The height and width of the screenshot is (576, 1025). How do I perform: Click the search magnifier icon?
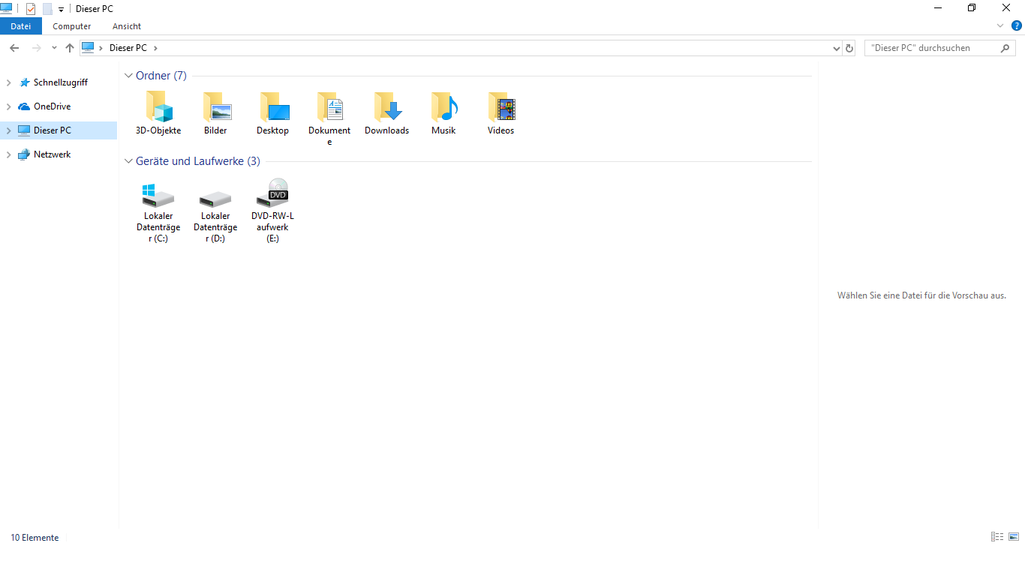point(1005,48)
